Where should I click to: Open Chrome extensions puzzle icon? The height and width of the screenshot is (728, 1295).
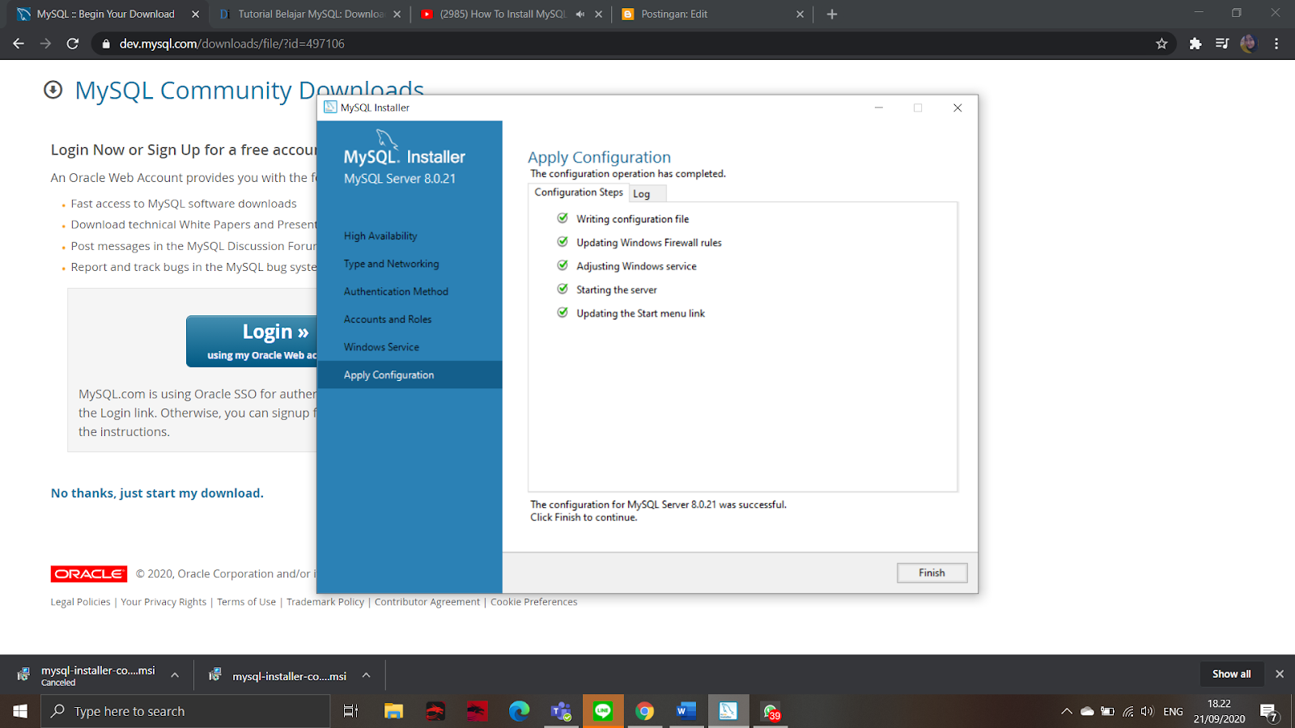(1195, 44)
